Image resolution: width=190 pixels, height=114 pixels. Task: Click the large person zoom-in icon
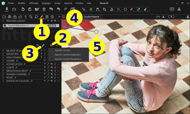click(188, 17)
